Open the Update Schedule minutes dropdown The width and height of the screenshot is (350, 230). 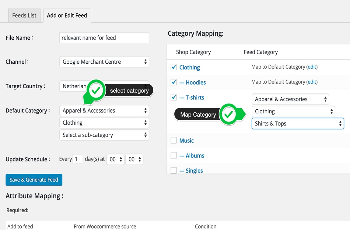pyautogui.click(x=135, y=159)
